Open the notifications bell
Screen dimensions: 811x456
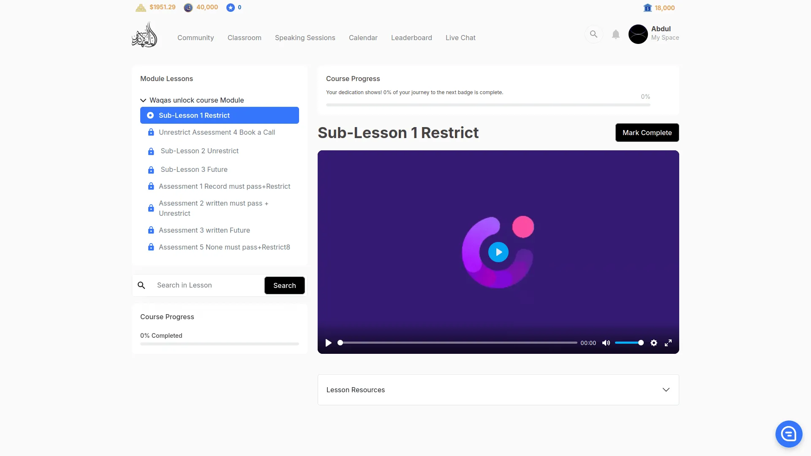[616, 35]
